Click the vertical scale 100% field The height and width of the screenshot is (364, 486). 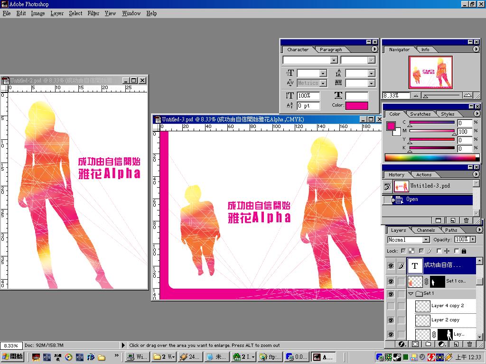[308, 96]
